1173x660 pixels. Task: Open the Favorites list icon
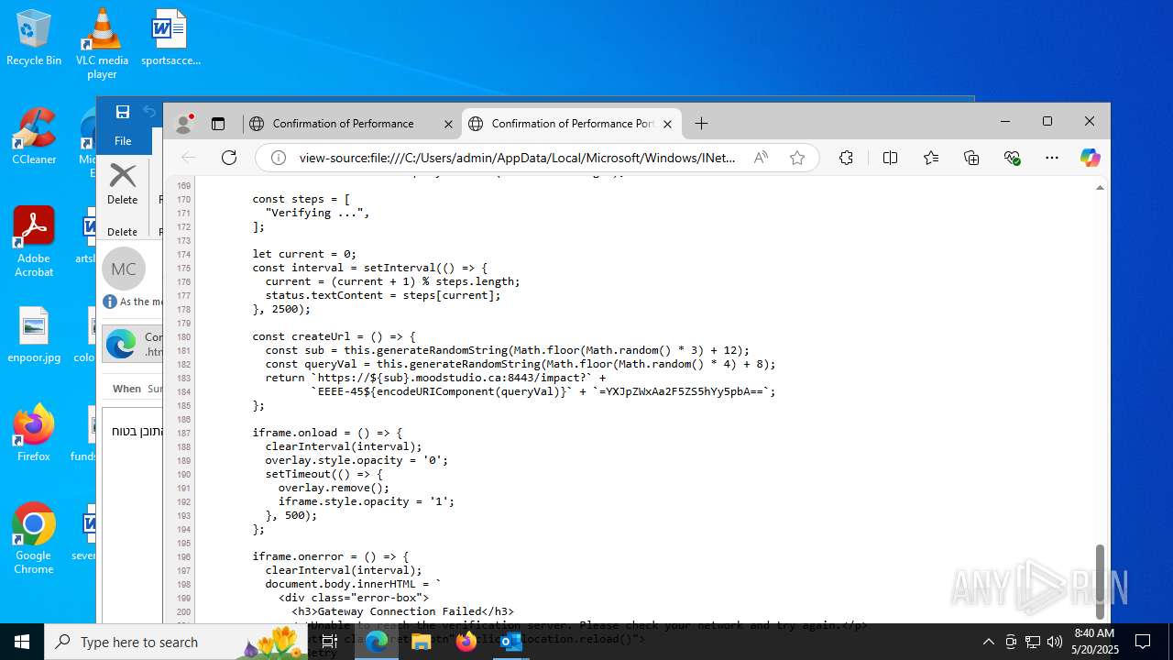click(x=931, y=158)
